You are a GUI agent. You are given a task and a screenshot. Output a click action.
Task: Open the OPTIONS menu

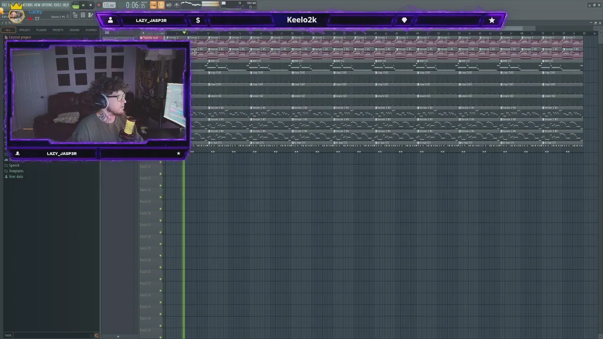47,5
